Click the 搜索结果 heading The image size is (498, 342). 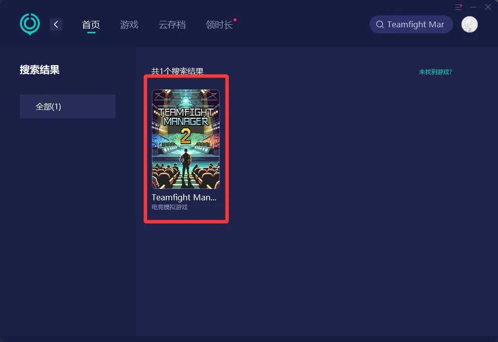pyautogui.click(x=40, y=70)
